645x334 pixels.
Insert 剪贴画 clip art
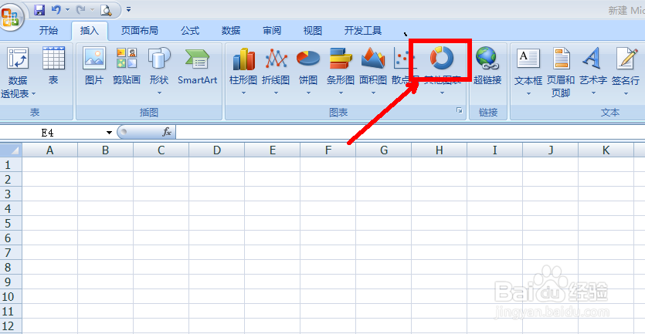point(127,66)
